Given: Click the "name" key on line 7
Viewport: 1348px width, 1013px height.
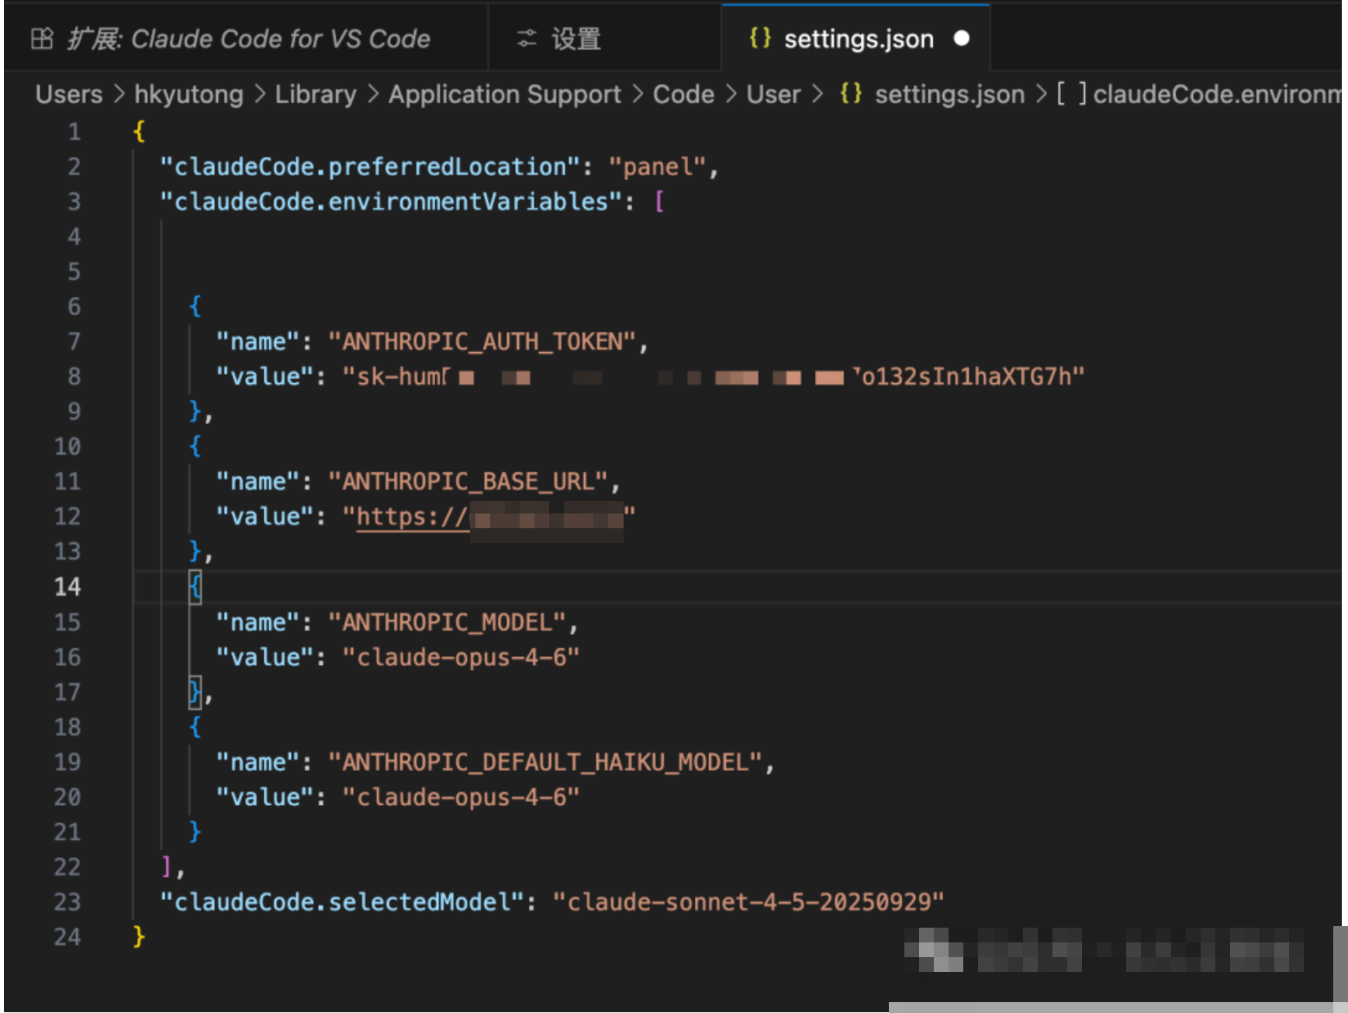Looking at the screenshot, I should pos(258,341).
